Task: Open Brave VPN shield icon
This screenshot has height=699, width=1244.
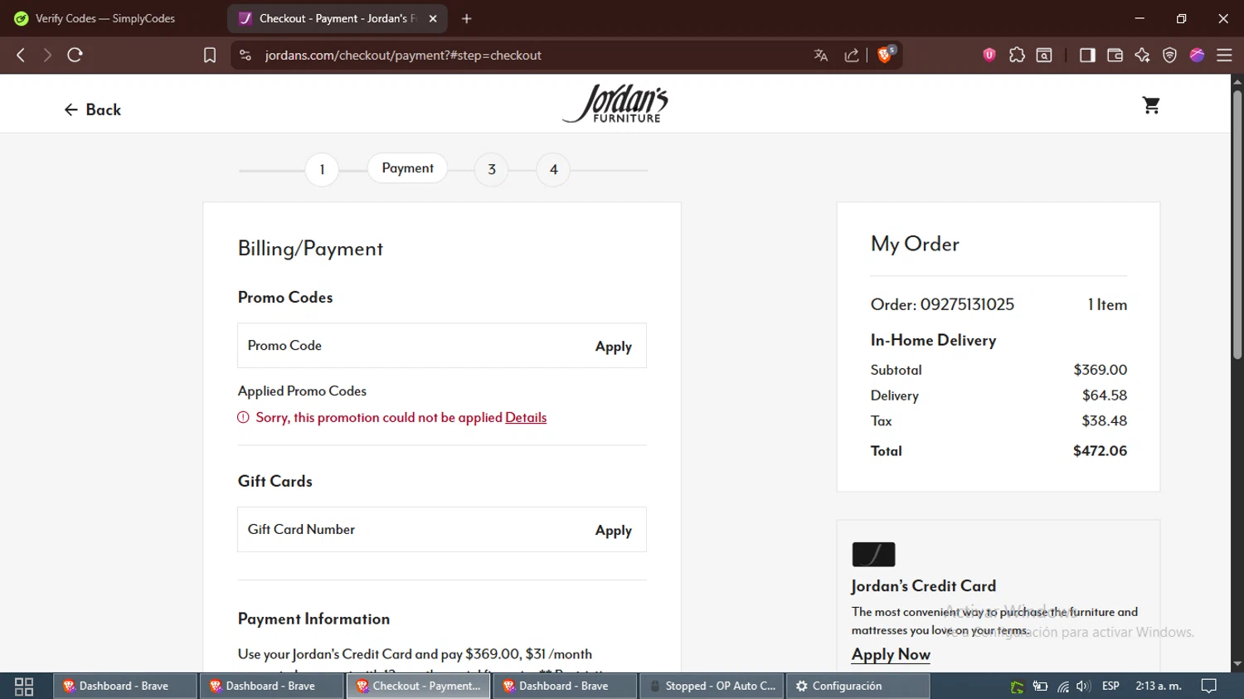Action: (x=1169, y=55)
